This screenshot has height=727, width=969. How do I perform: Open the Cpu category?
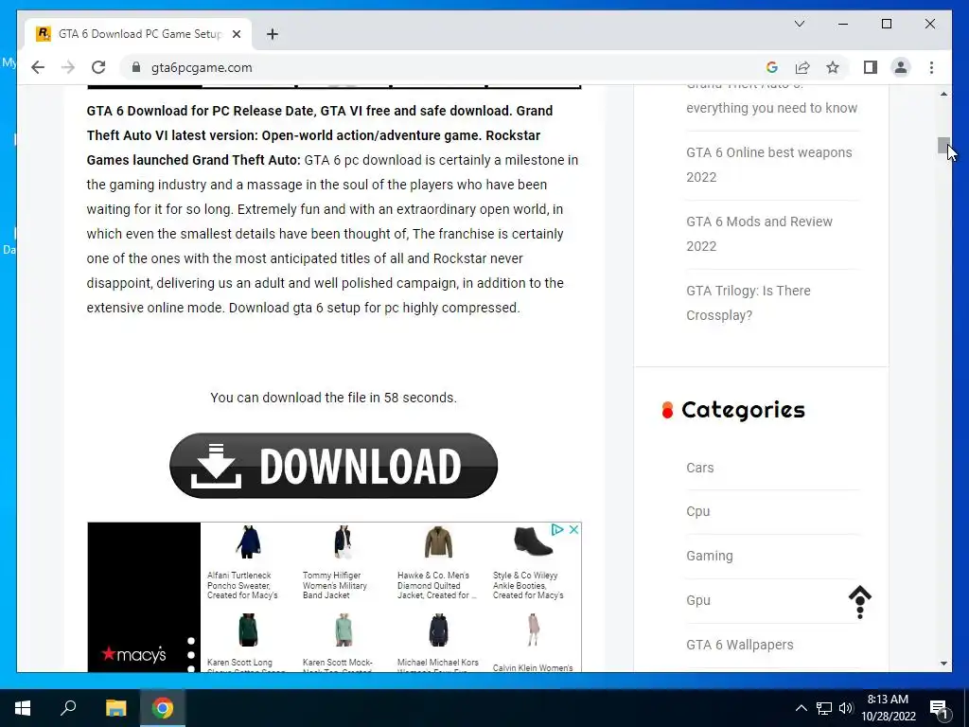[x=697, y=511]
